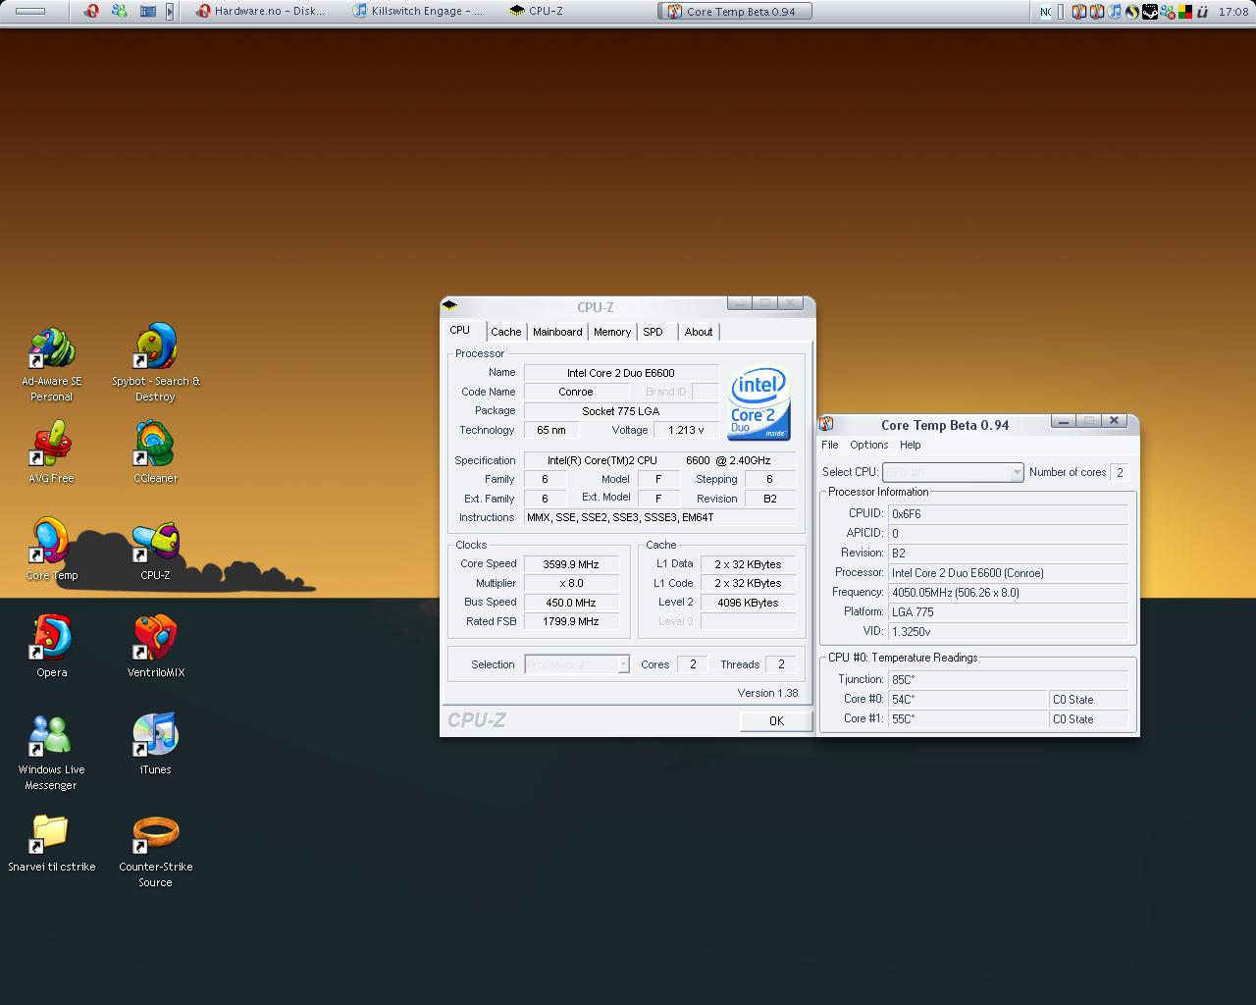The height and width of the screenshot is (1005, 1256).
Task: Switch to Killswitch Engage iTunes taskbar item
Action: tap(418, 12)
